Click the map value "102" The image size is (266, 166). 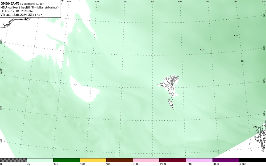click(x=202, y=50)
